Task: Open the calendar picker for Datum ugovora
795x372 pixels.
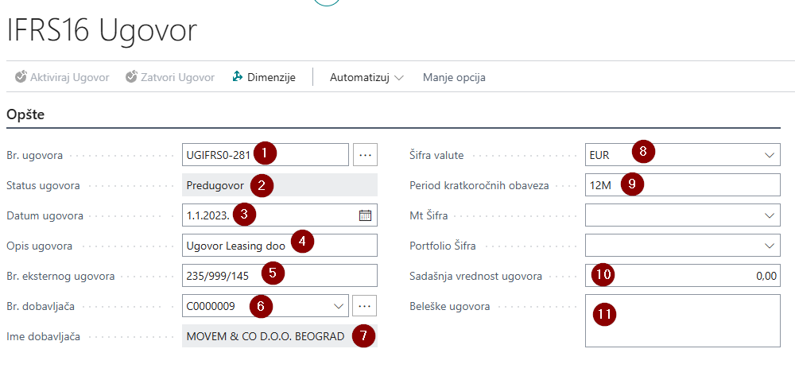Action: [x=365, y=215]
